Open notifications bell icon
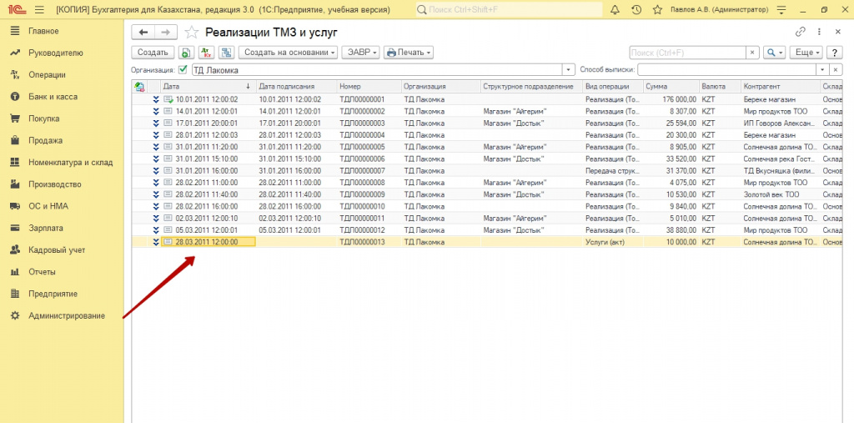Image resolution: width=854 pixels, height=423 pixels. (615, 10)
